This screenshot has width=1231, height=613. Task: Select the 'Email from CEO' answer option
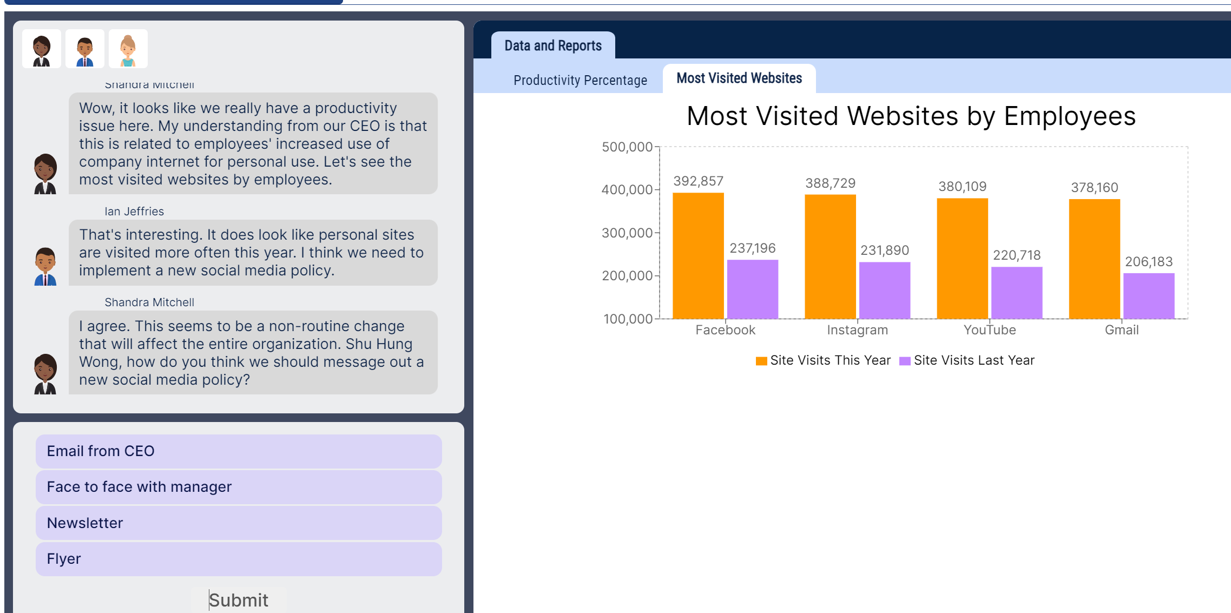239,451
